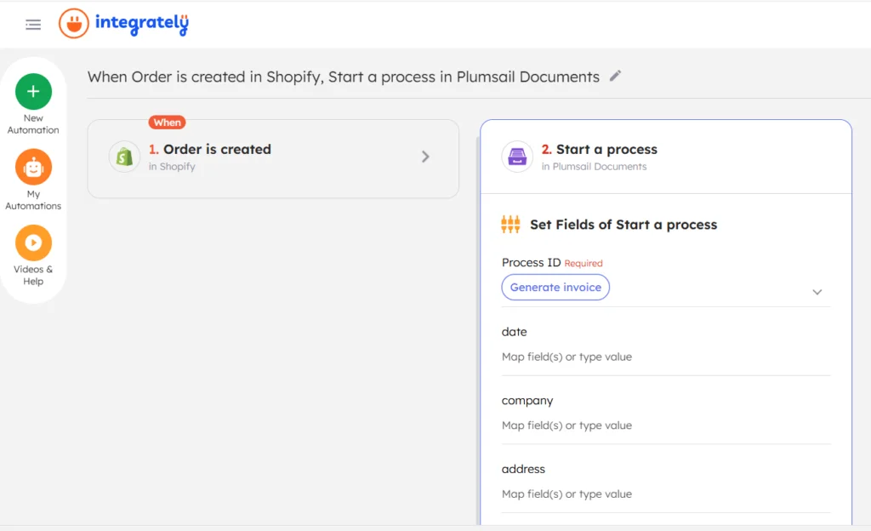Open Videos & Help from sidebar
871x531 pixels.
33,243
